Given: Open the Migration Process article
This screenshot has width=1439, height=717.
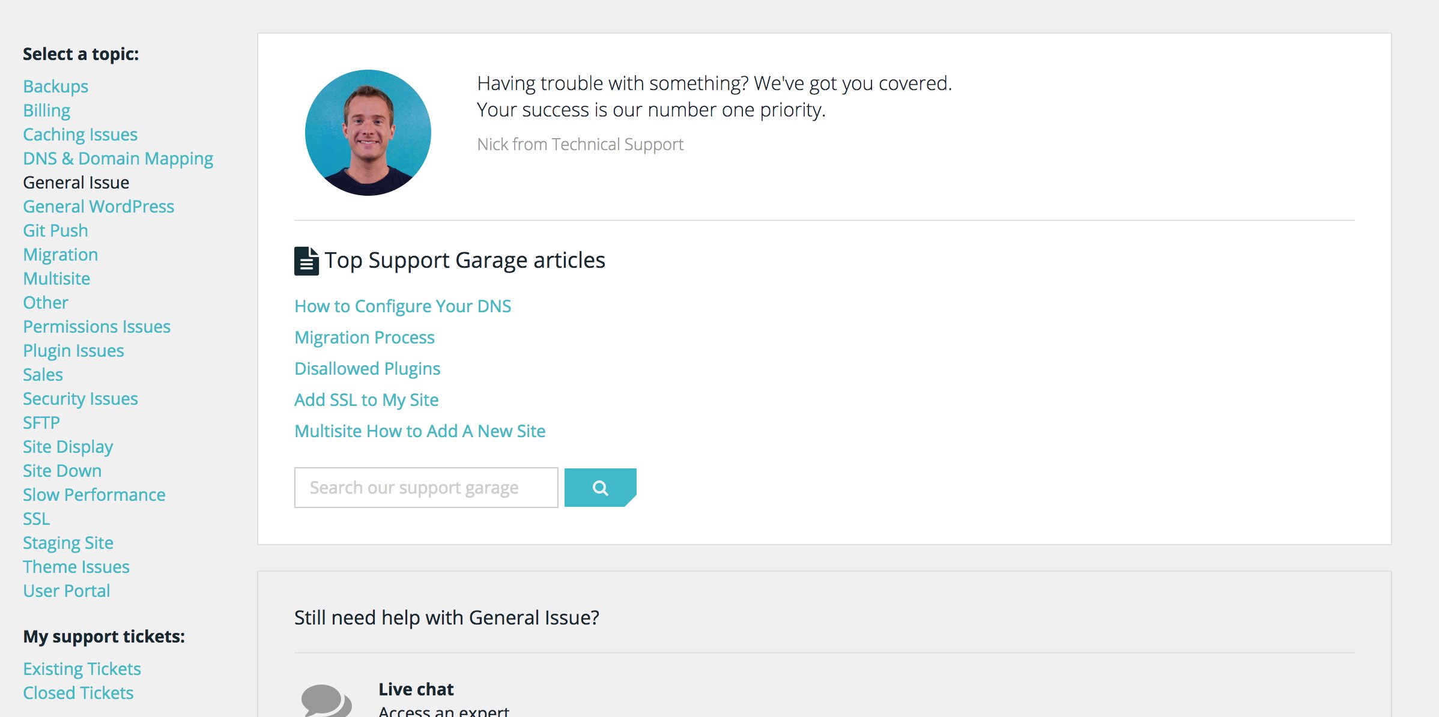Looking at the screenshot, I should coord(364,337).
